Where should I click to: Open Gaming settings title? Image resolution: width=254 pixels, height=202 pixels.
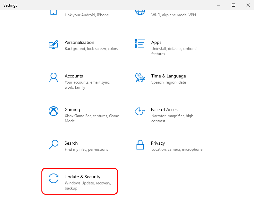[x=72, y=110]
